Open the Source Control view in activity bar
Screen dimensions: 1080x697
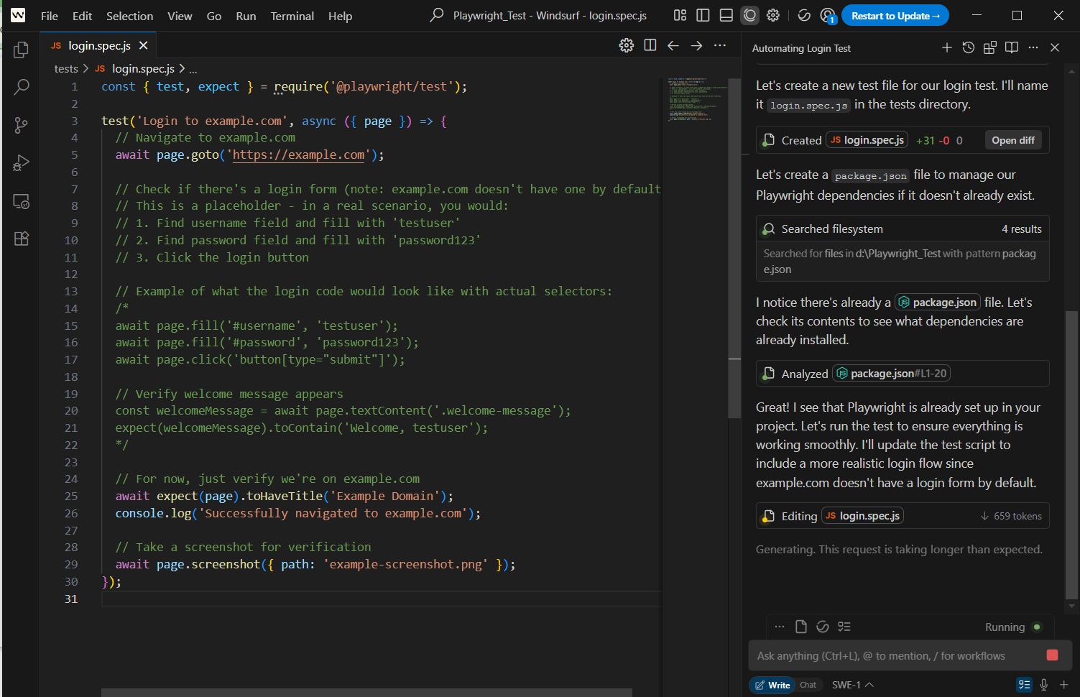click(x=21, y=125)
